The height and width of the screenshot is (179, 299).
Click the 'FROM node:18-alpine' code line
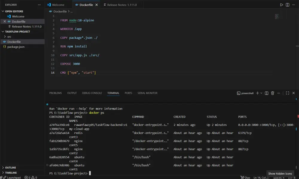coord(77,20)
